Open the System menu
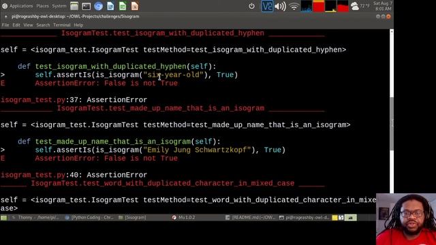This screenshot has width=436, height=245. (x=59, y=6)
